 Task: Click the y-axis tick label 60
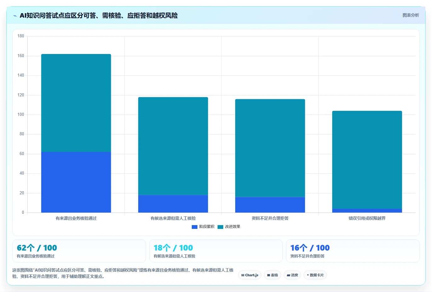[22, 154]
